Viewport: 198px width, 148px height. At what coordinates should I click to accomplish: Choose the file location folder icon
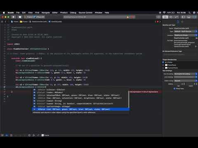[196, 38]
